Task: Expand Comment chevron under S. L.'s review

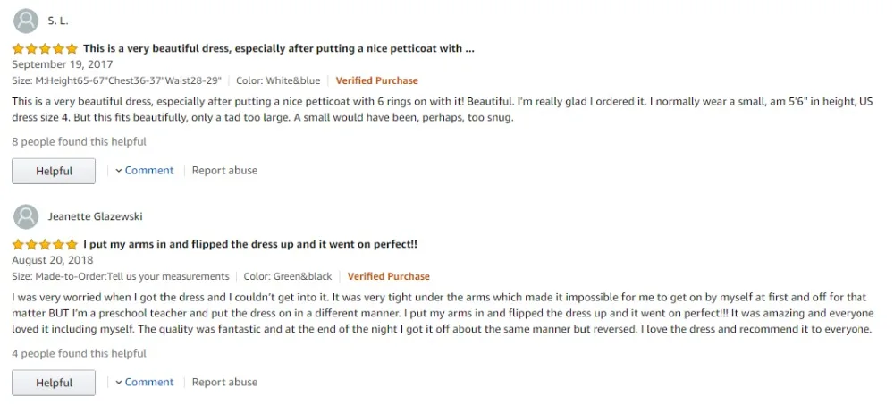Action: (119, 171)
